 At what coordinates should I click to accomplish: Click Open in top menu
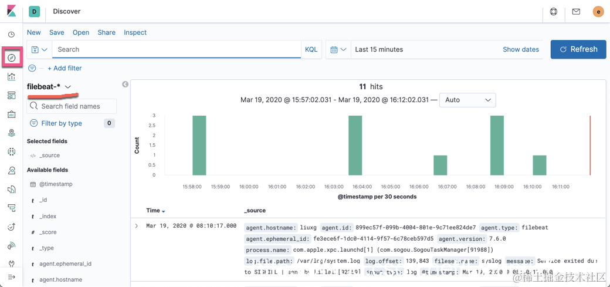[81, 32]
